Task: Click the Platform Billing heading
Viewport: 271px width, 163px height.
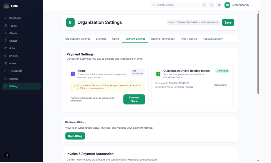Action: click(x=75, y=122)
